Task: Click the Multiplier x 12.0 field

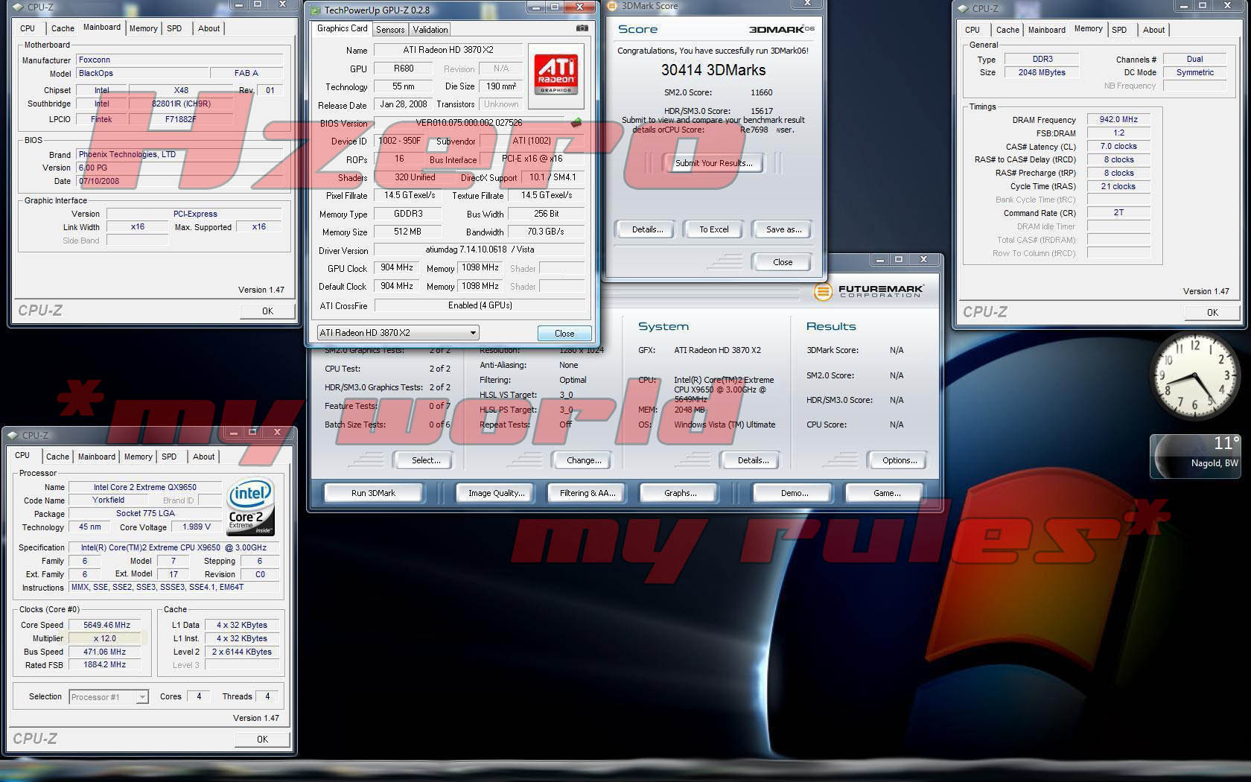Action: click(105, 638)
